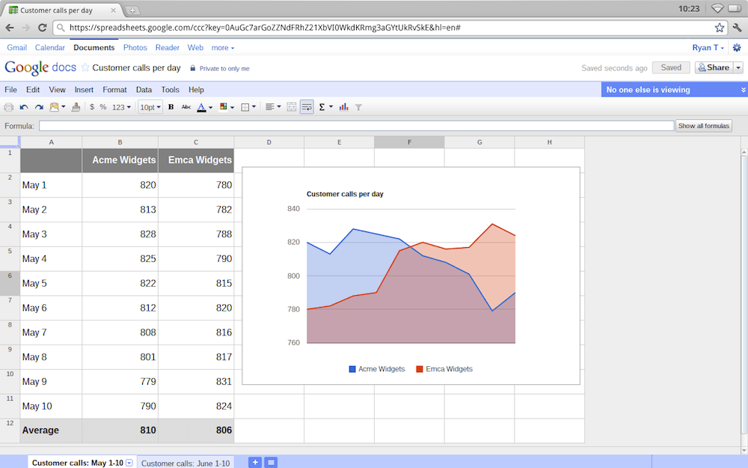Click the Print icon in the toolbar
Viewport: 748px width, 468px height.
8,107
